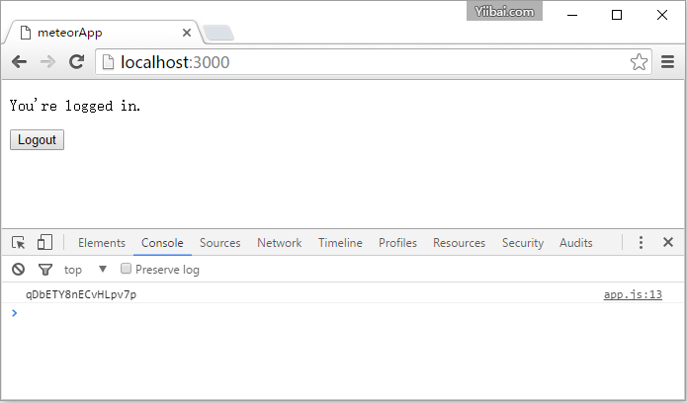
Task: Clear the console log
Action: (x=18, y=269)
